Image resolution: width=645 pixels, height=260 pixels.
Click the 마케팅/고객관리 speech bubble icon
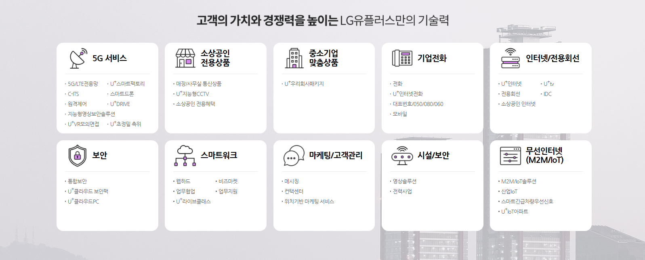click(x=294, y=156)
